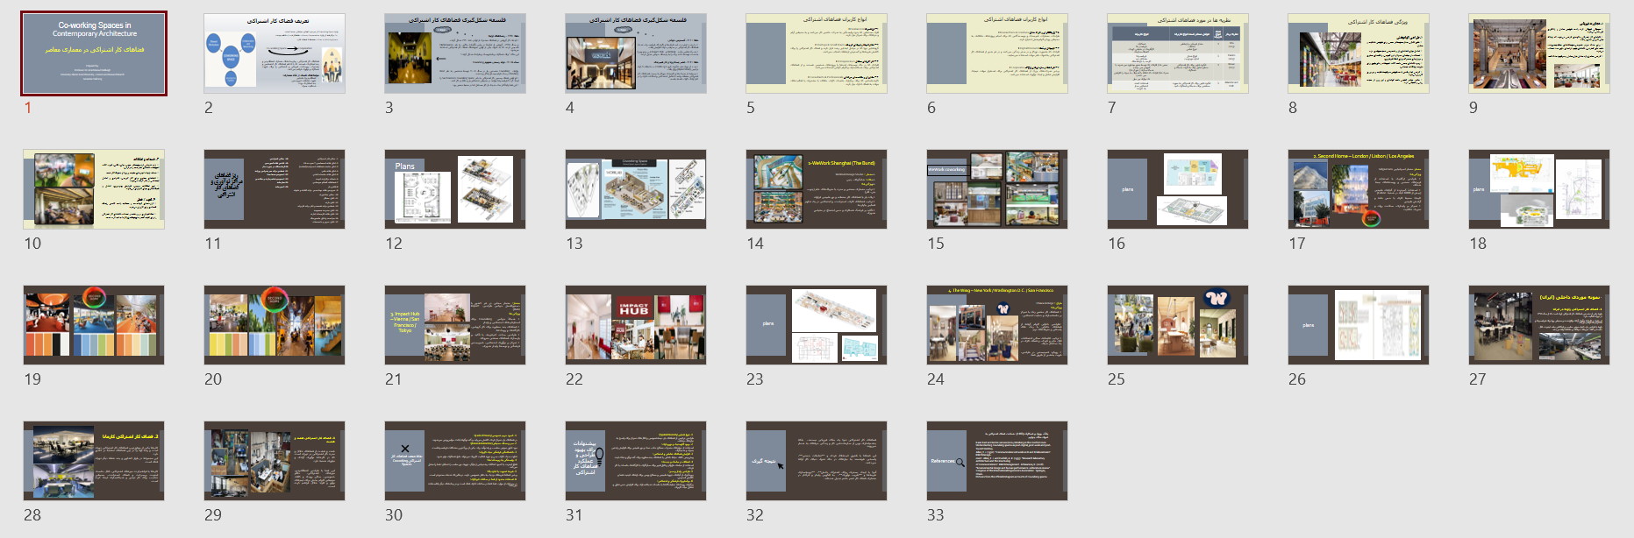Select the Co-working Spaces title slide
This screenshot has width=1634, height=538.
pos(94,53)
